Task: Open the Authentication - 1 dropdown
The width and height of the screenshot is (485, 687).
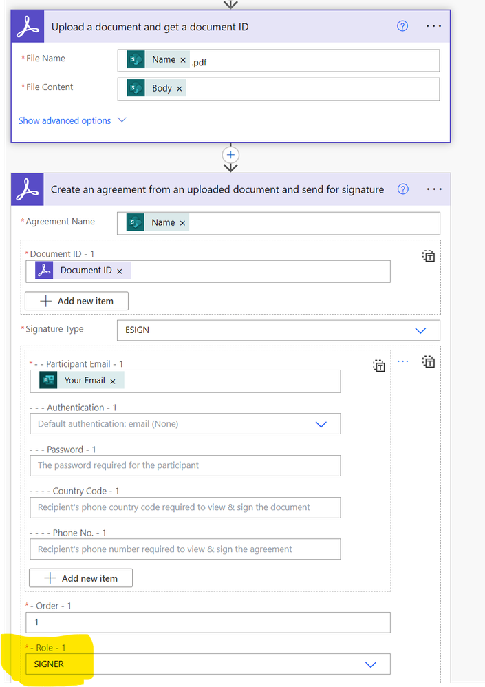Action: click(x=321, y=423)
